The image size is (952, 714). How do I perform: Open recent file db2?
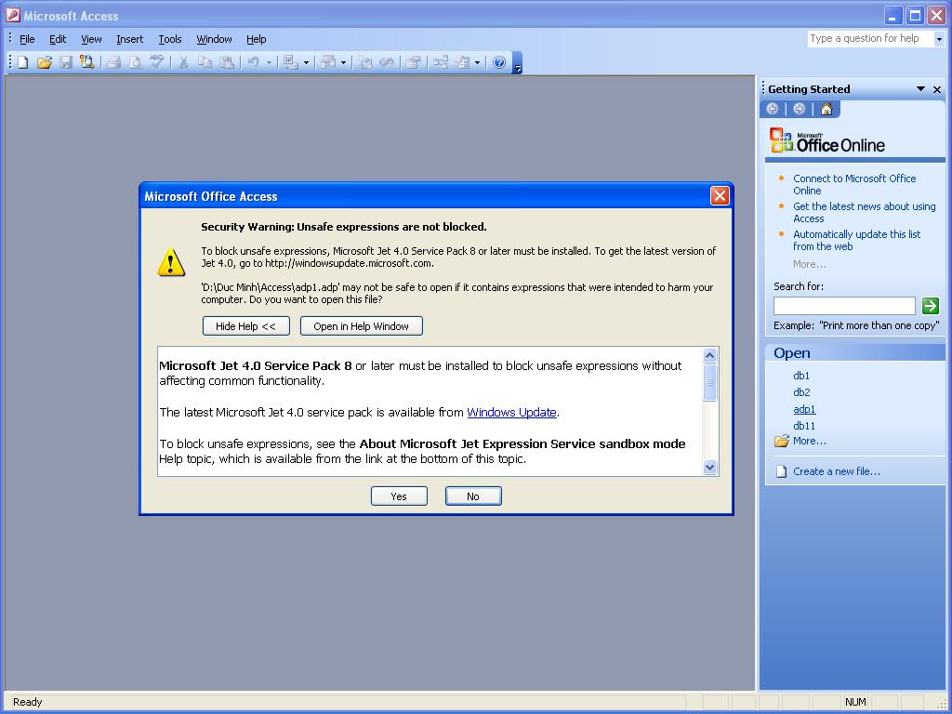click(801, 393)
